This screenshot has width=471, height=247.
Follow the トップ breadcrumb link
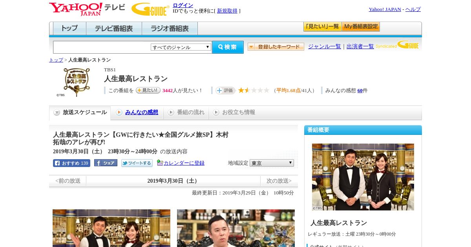(x=56, y=60)
